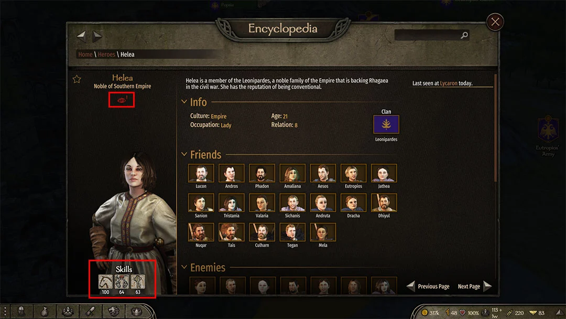The image size is (566, 319).
Task: Go to Home in the breadcrumb
Action: tap(85, 55)
